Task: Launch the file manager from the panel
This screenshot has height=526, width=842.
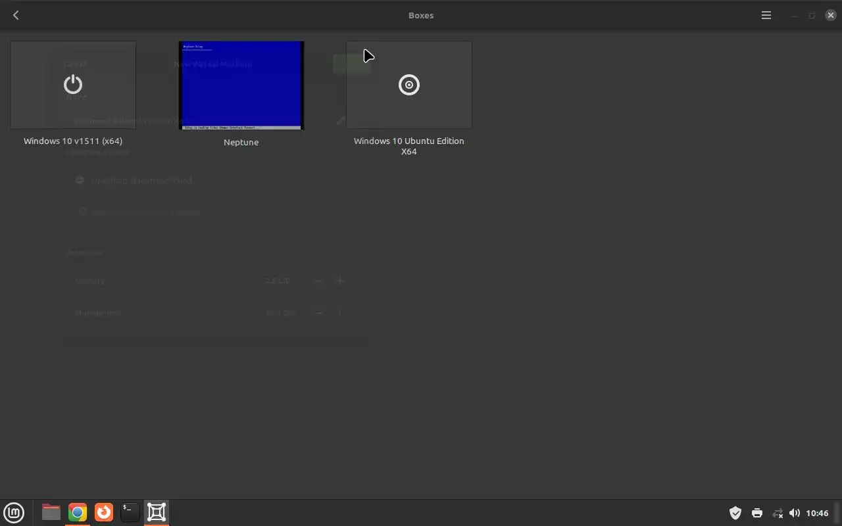Action: pyautogui.click(x=51, y=512)
